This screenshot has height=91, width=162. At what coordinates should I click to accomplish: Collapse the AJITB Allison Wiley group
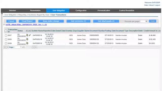pos(4,25)
